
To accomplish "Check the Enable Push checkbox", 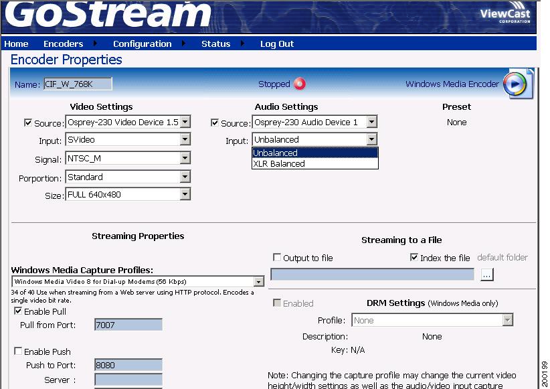I will click(18, 351).
